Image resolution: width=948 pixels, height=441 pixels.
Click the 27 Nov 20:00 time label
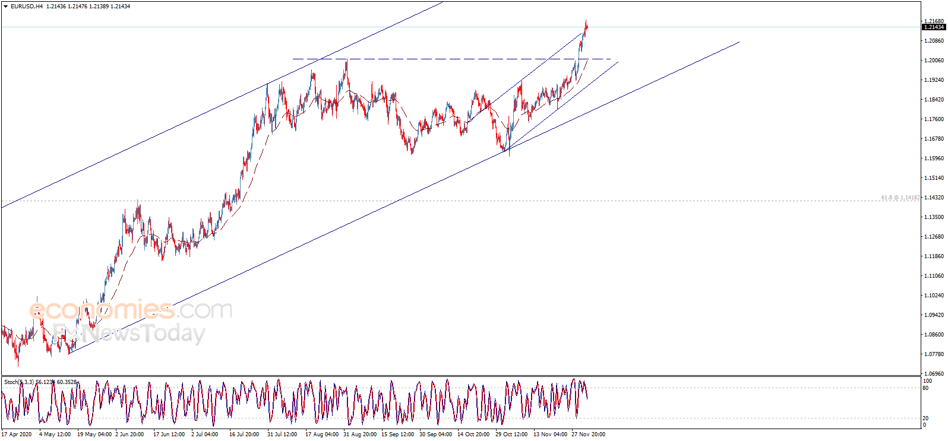588,434
